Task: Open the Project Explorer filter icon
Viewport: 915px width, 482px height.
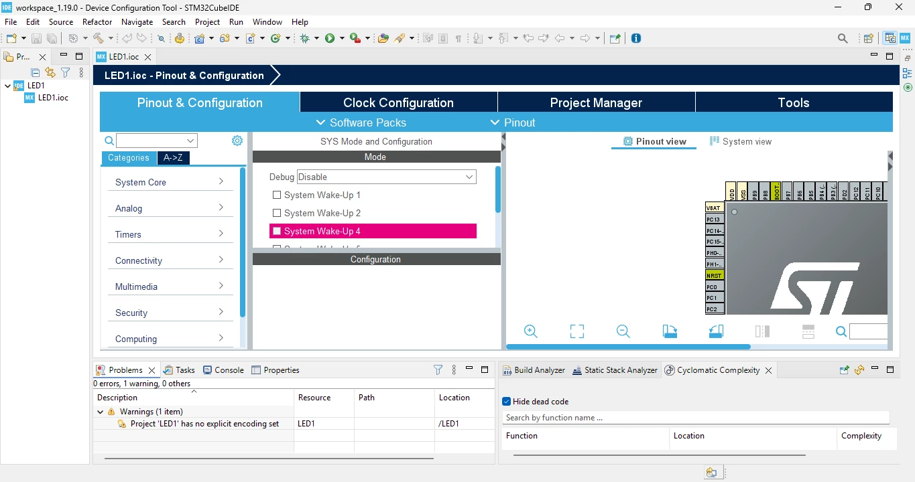Action: [x=66, y=72]
